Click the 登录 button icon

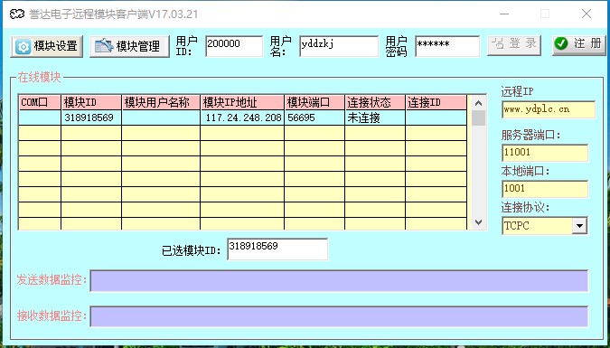click(497, 43)
